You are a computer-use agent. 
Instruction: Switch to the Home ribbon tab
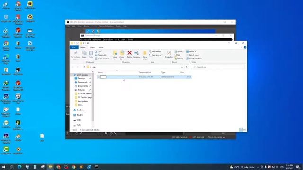click(83, 47)
